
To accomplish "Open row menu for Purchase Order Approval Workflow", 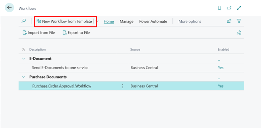I will 123,86.
